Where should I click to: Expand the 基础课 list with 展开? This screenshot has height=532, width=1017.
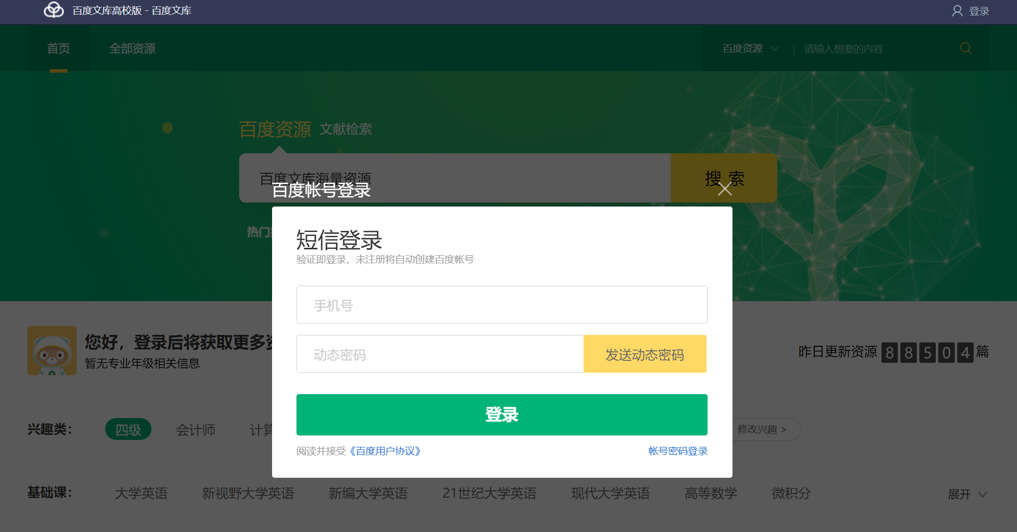(x=967, y=494)
